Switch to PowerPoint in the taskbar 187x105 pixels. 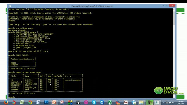pyautogui.click(x=54, y=102)
